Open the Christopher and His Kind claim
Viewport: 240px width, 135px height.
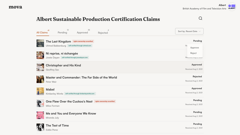coord(63,65)
